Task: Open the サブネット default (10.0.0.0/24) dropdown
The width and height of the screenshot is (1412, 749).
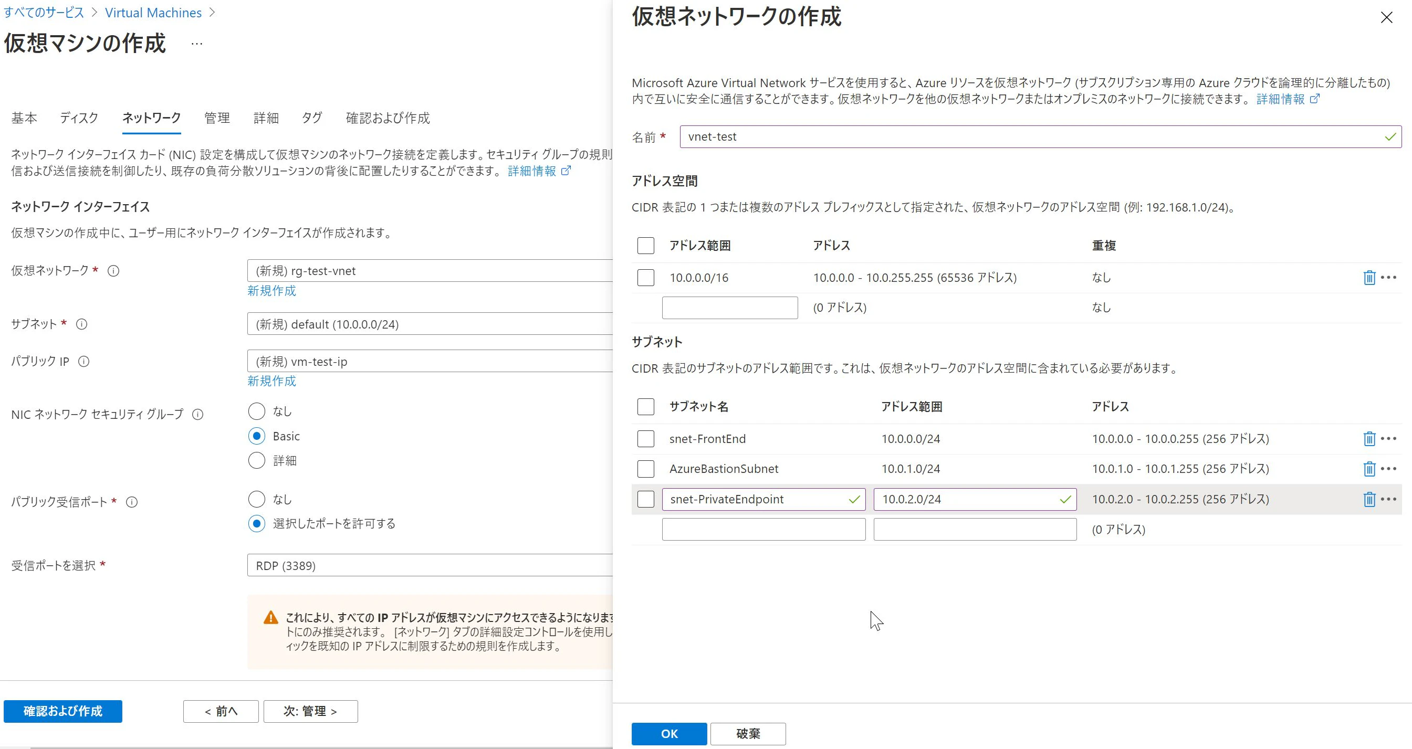Action: tap(430, 324)
